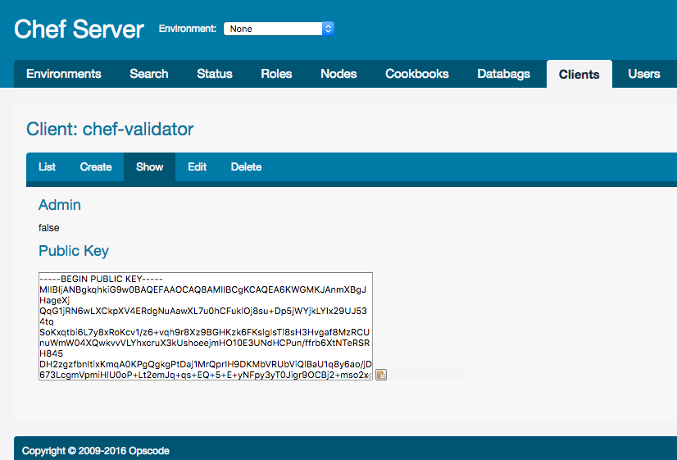
Task: Click the copy-to-clipboard icon beside public key
Action: click(x=381, y=375)
